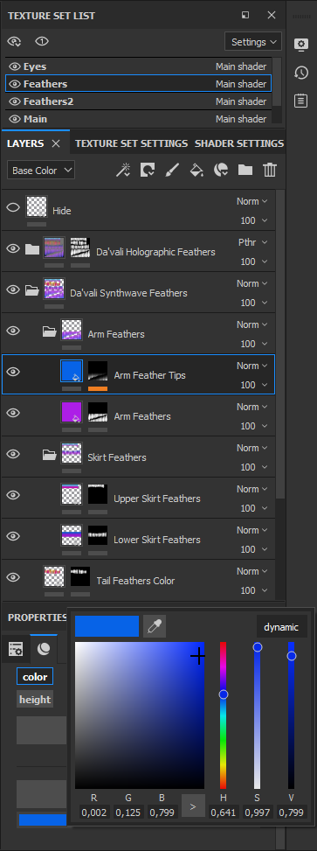Click the value slider handle
Image resolution: width=317 pixels, height=851 pixels.
292,656
